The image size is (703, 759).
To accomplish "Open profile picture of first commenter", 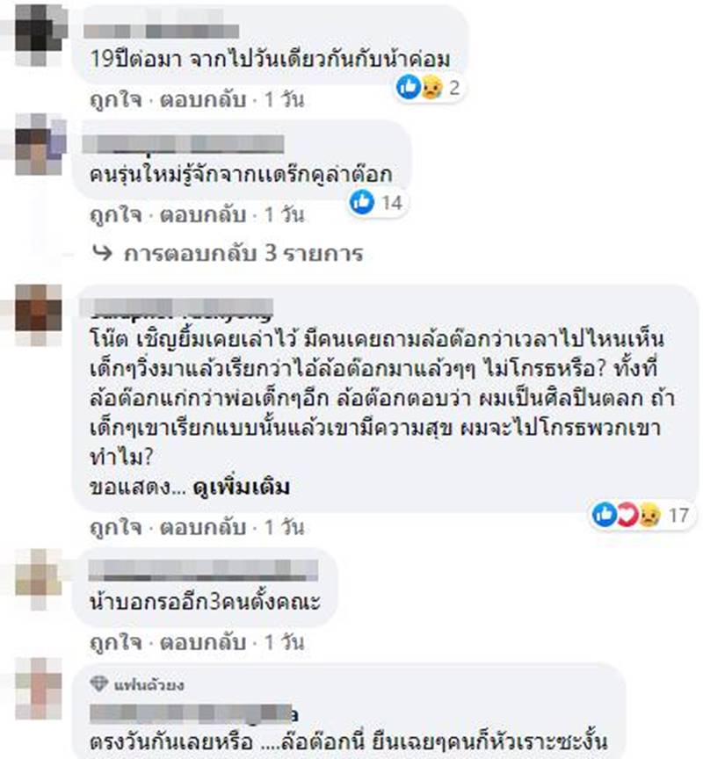I will point(40,34).
